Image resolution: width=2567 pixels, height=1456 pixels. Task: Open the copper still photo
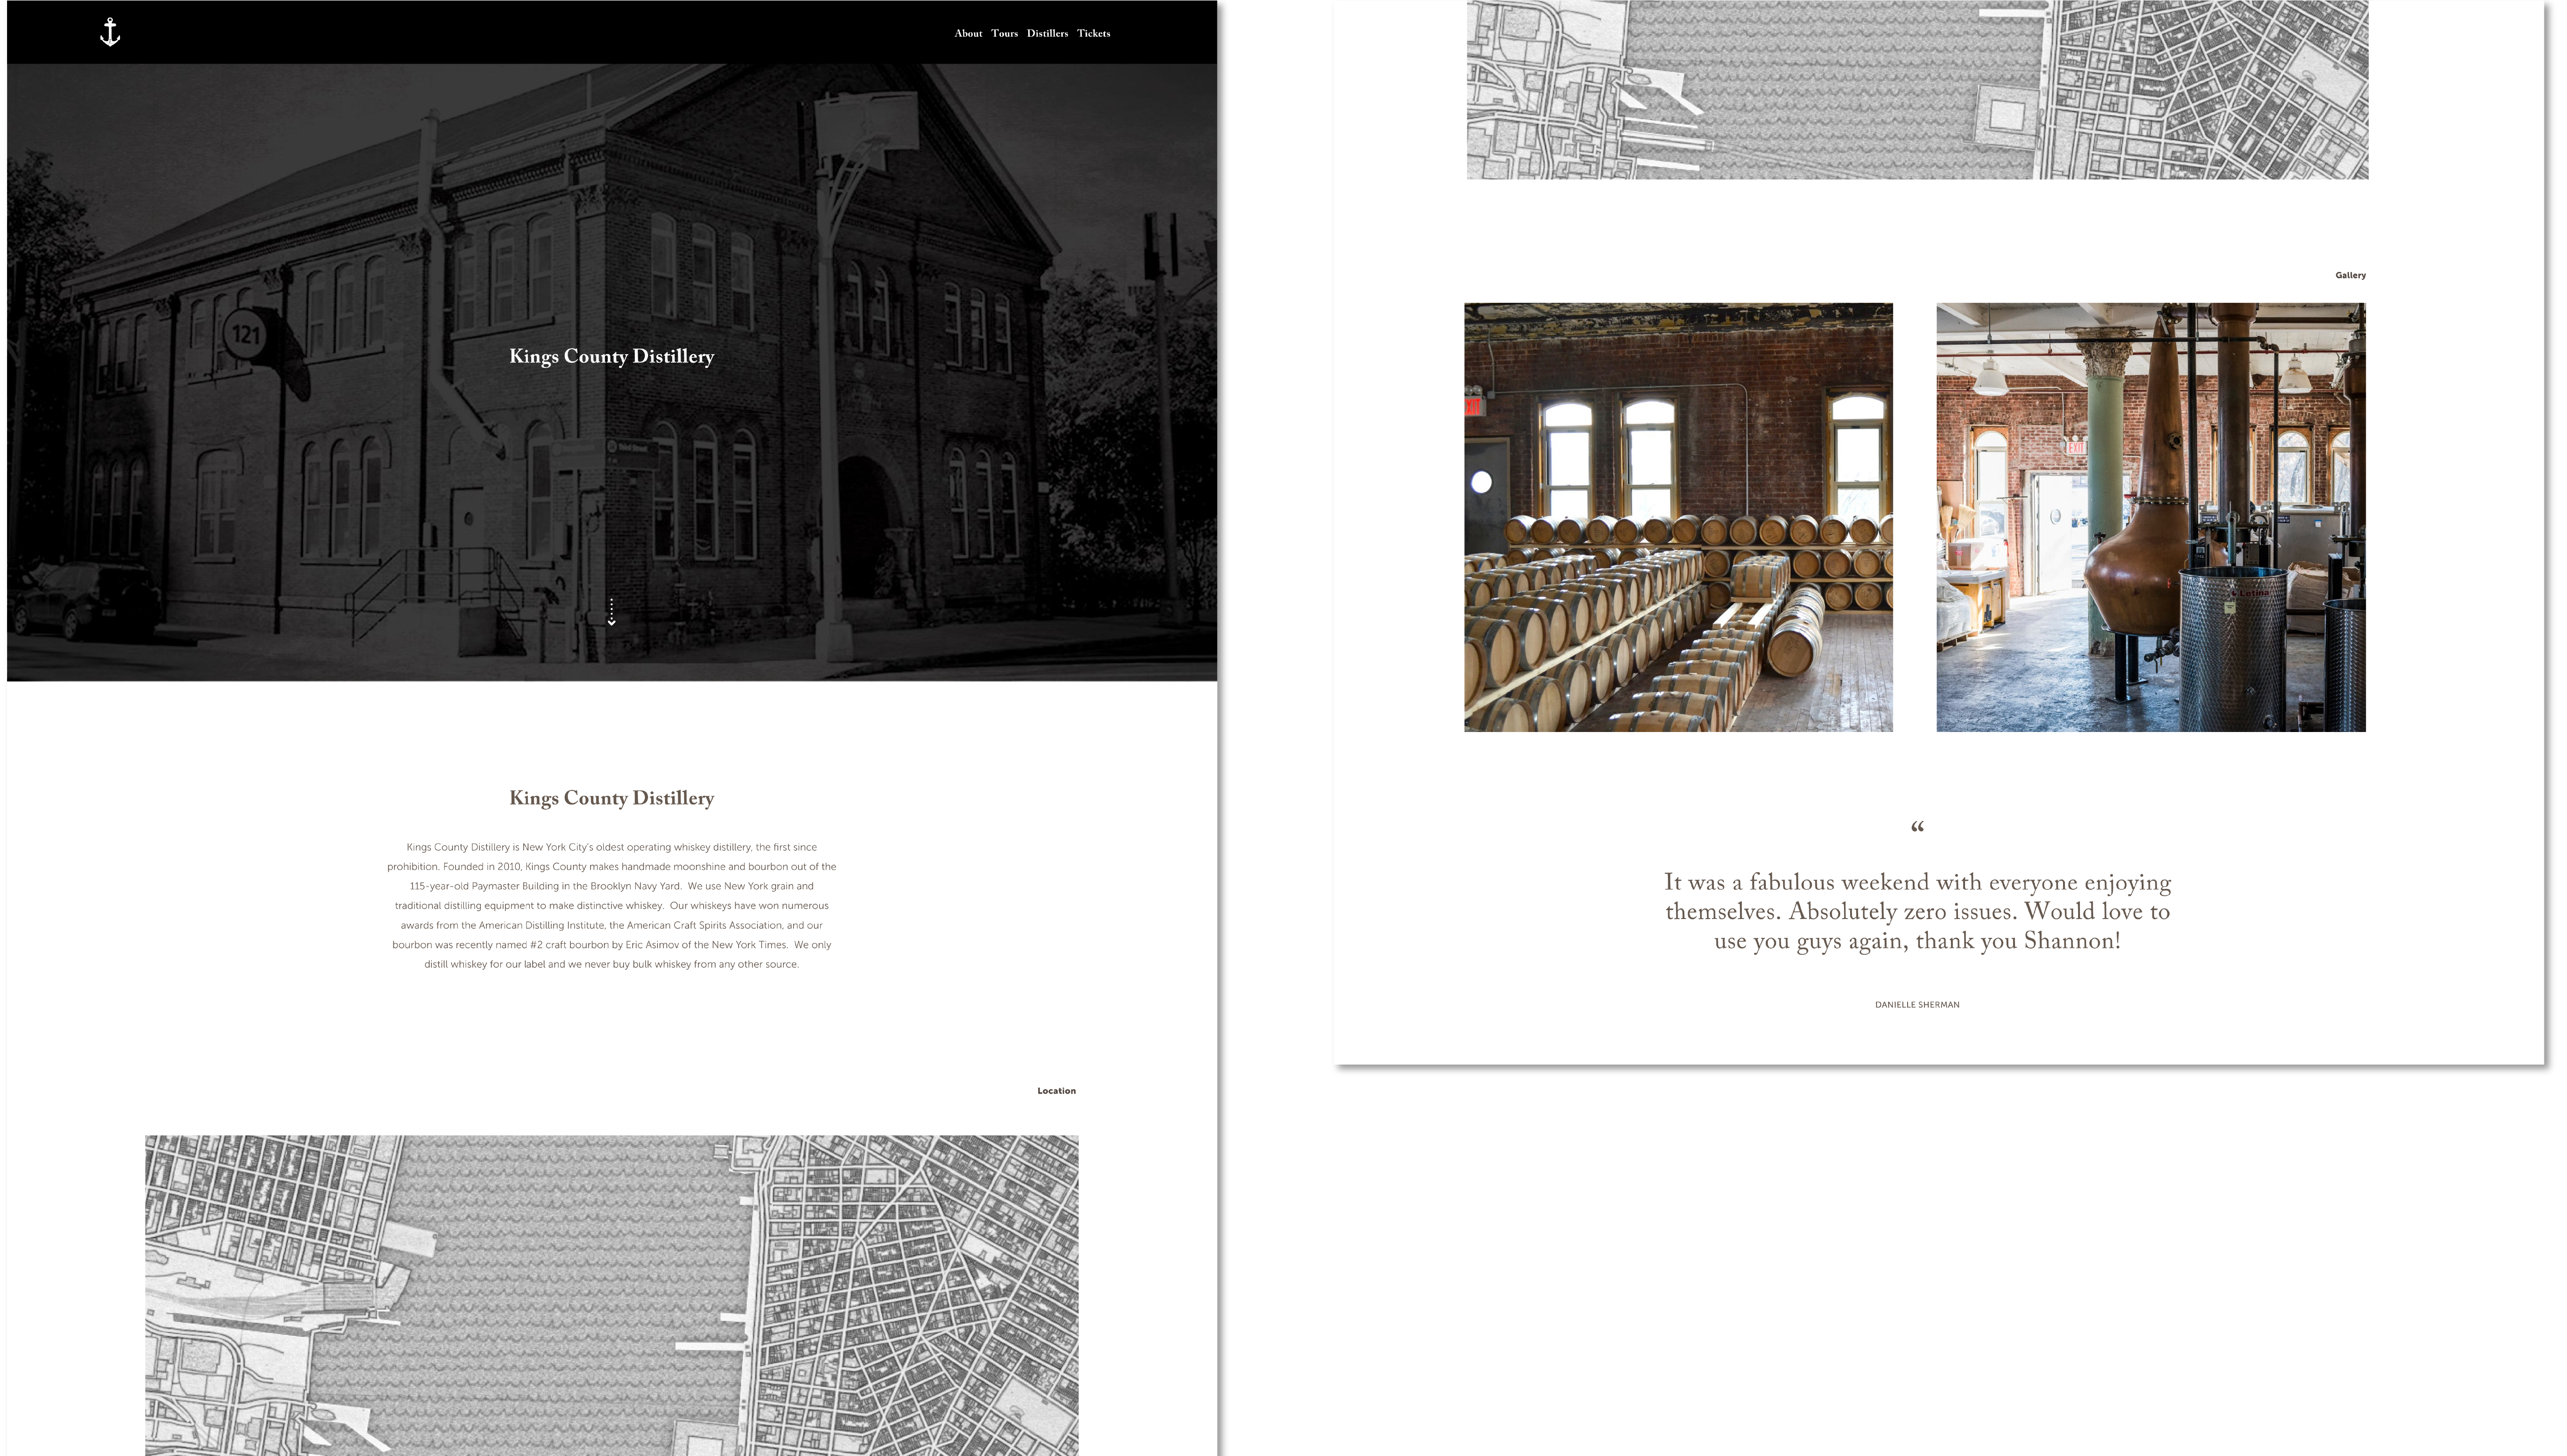[2150, 517]
